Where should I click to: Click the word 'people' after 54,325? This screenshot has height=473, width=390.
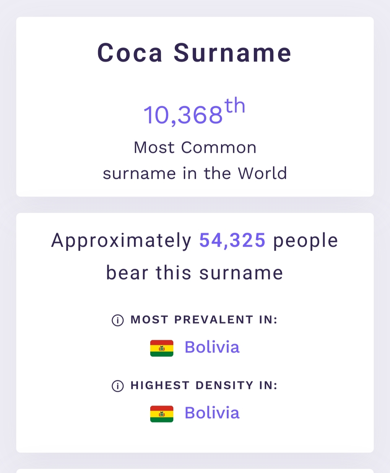pyautogui.click(x=305, y=241)
